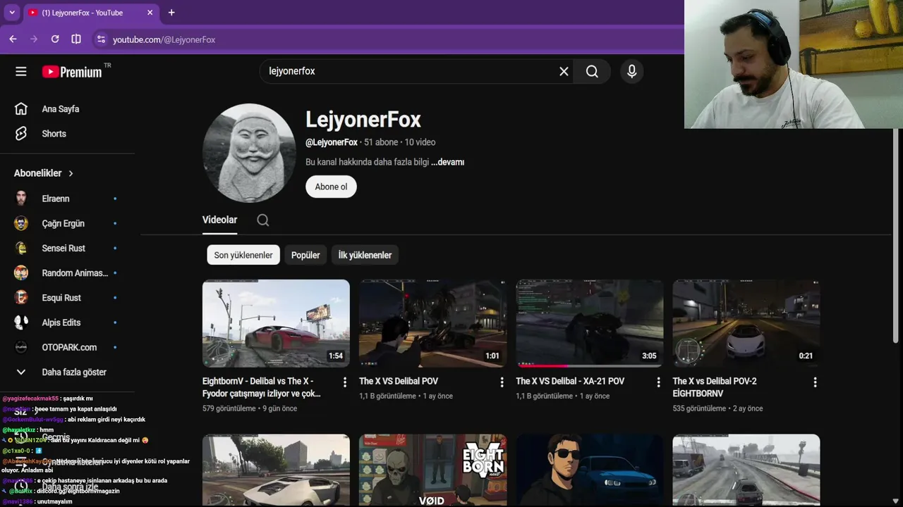
Task: Open the sunglasses man cartoon thumbnail video
Action: (x=589, y=470)
